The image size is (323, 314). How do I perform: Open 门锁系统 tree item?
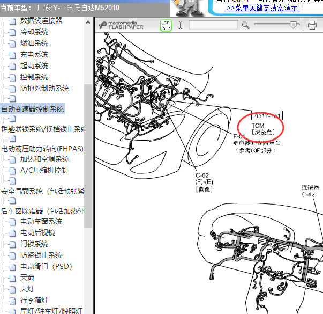[34, 244]
